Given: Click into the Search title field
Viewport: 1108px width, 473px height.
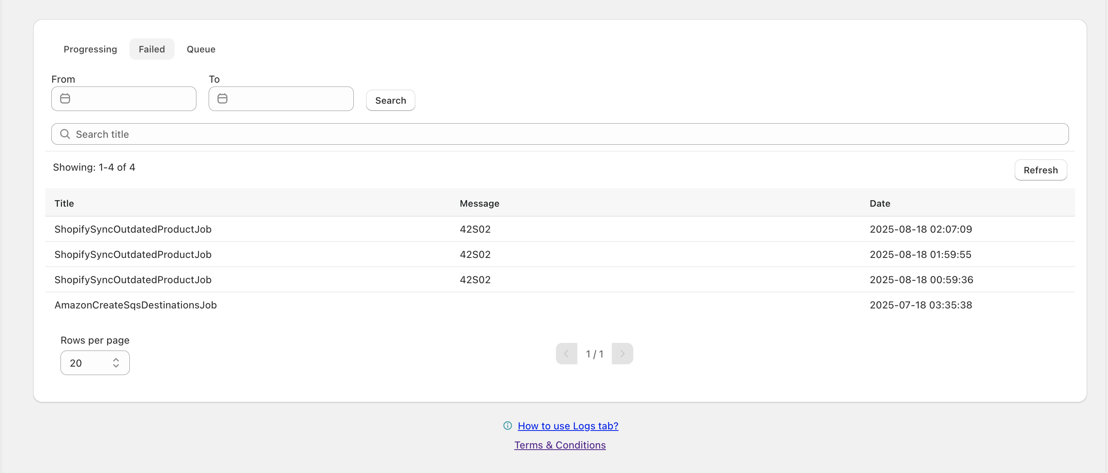Looking at the screenshot, I should pos(559,134).
